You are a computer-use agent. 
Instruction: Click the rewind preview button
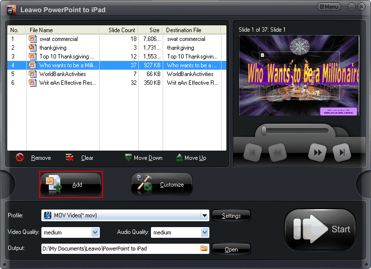(277, 153)
